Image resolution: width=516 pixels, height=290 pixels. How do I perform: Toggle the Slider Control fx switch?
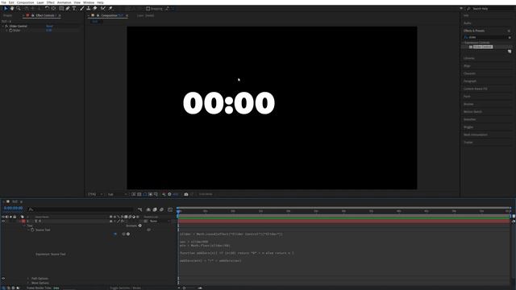pyautogui.click(x=6, y=27)
